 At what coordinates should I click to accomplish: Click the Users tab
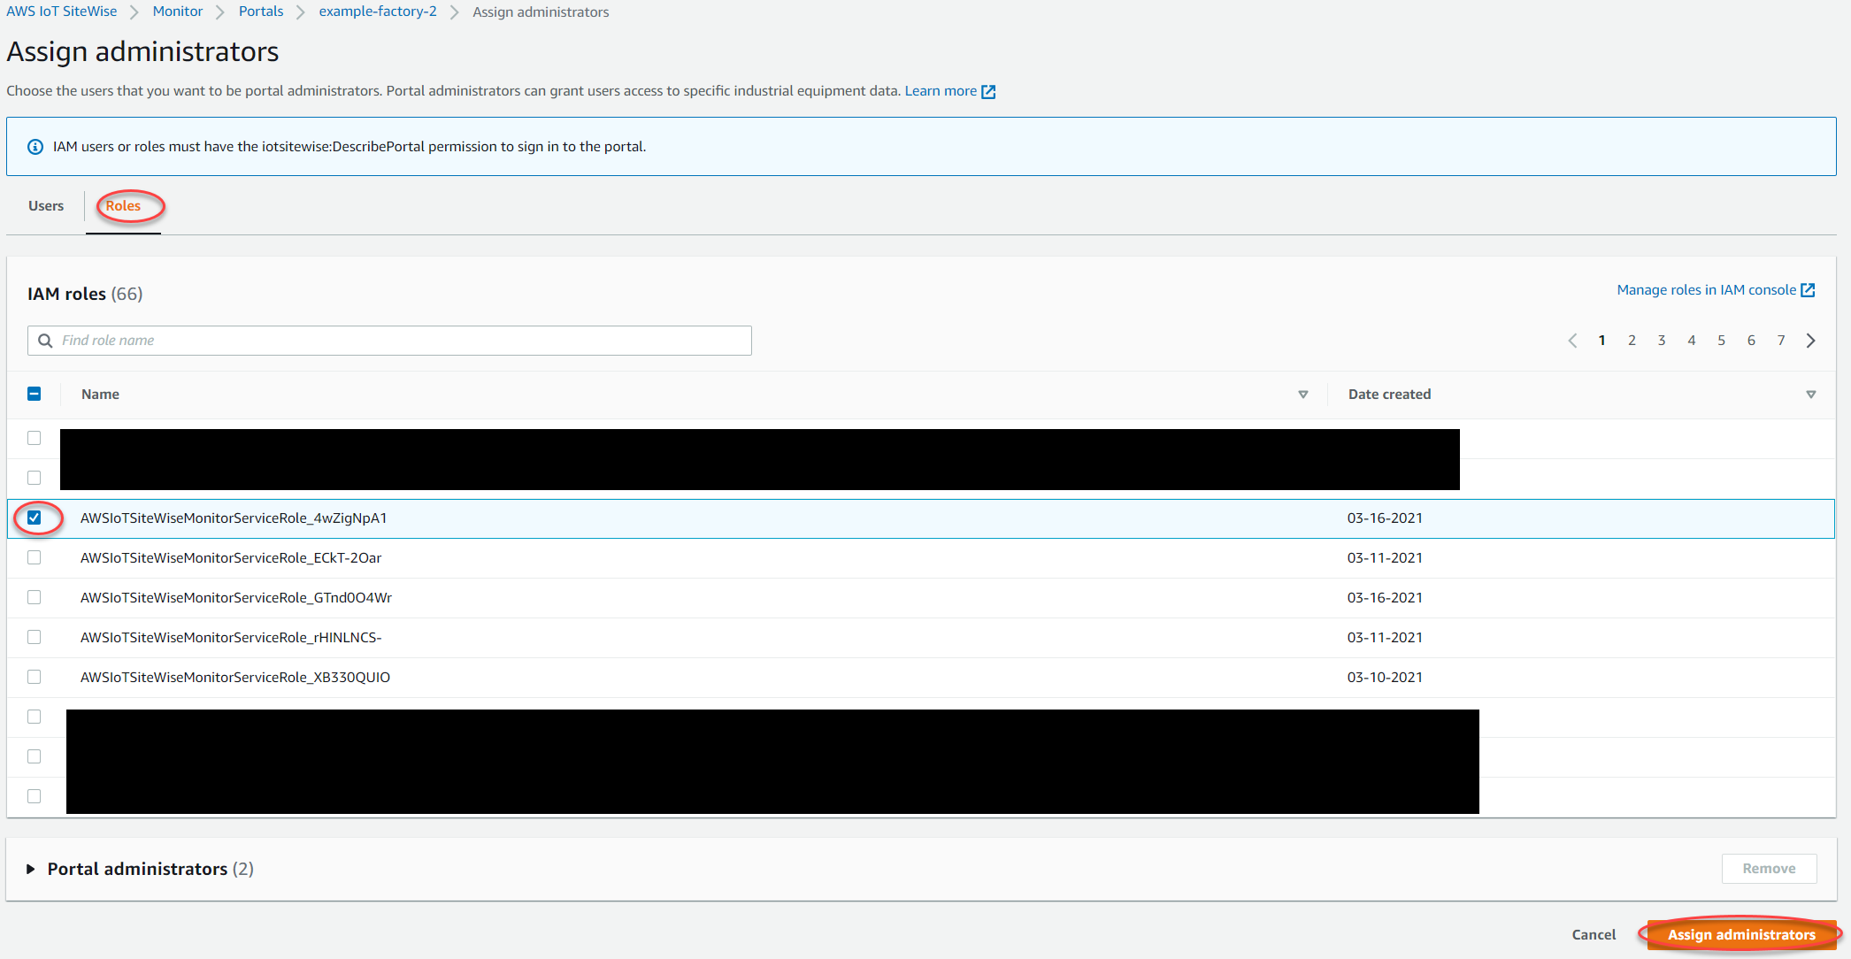45,205
